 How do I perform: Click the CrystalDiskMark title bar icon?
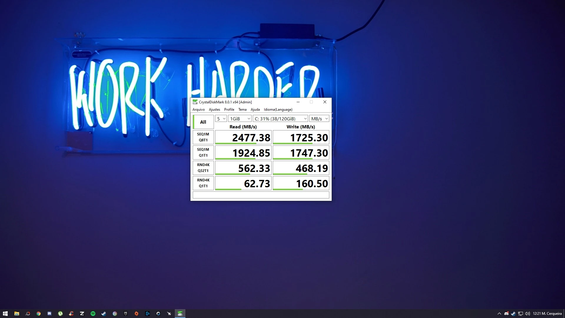(195, 102)
